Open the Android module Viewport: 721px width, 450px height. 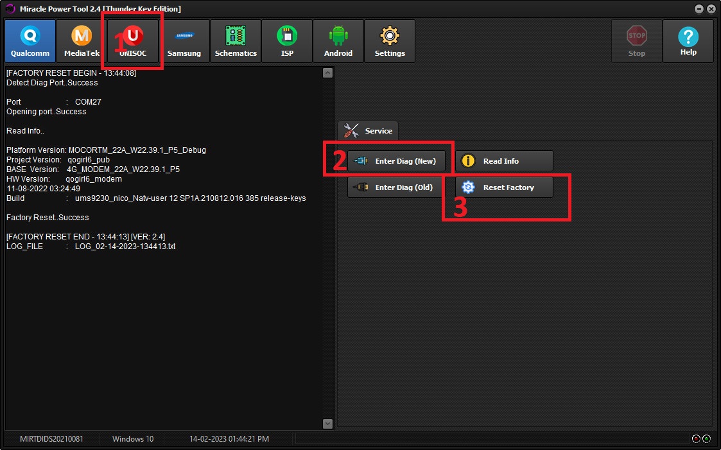tap(338, 41)
